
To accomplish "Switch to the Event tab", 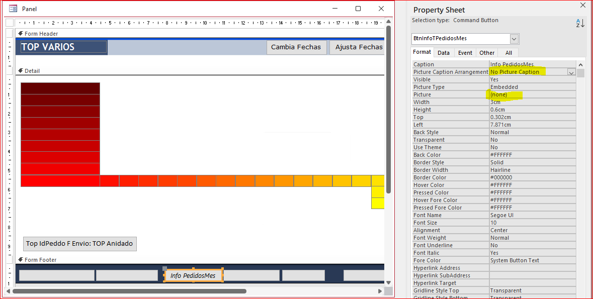I will (465, 53).
